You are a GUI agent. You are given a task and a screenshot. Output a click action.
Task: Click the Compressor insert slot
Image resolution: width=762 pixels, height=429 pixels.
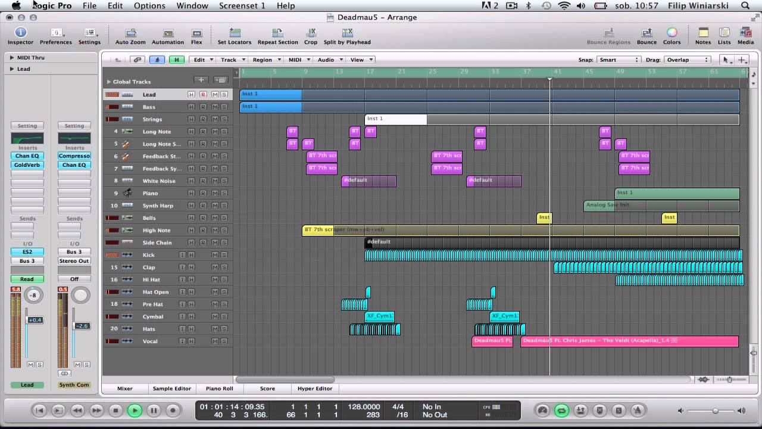click(x=74, y=156)
